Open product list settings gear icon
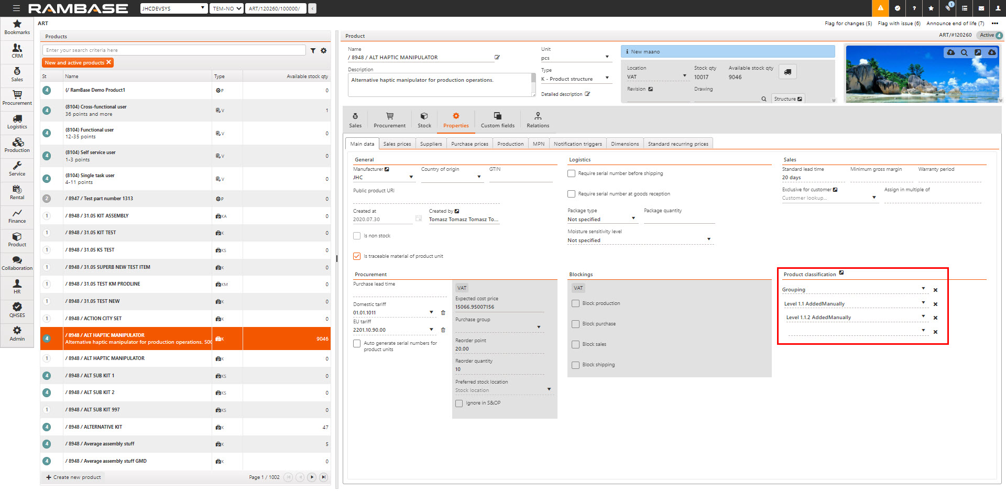This screenshot has height=491, width=1006. [x=323, y=51]
